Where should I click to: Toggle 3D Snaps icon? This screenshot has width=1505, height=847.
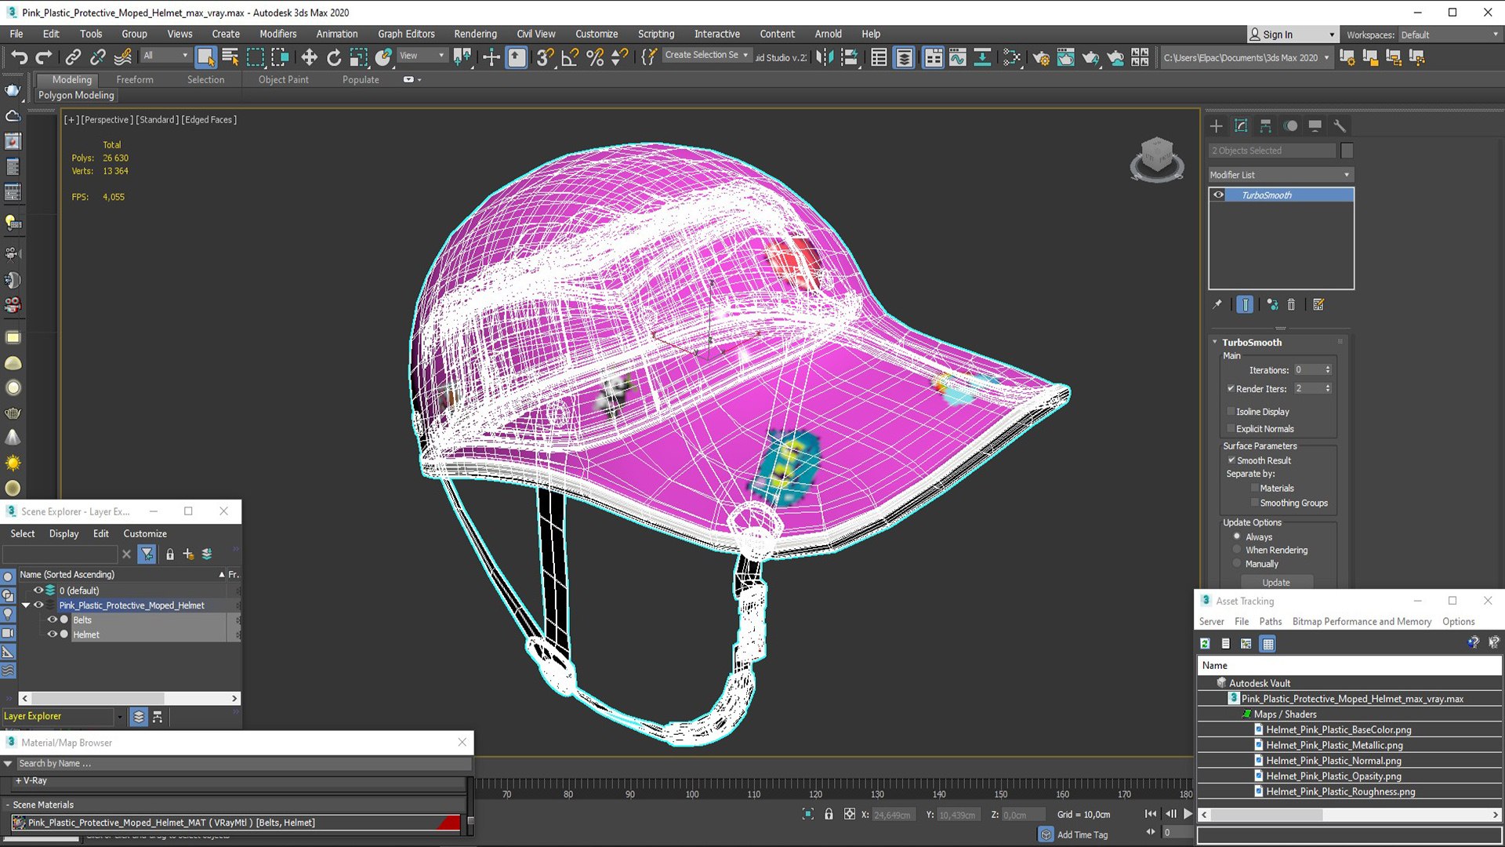click(545, 57)
